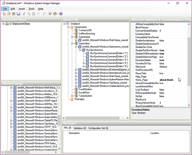The height and width of the screenshot is (155, 192).
Task: Expand the C:\DeploymentShare node
Action: (3, 24)
